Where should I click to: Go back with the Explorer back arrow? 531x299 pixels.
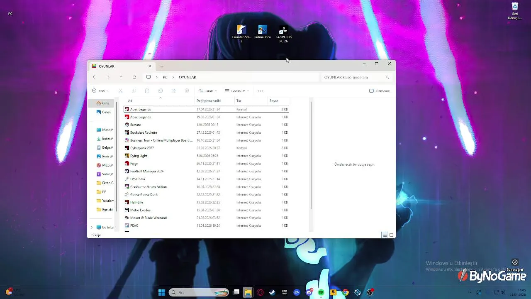click(x=95, y=77)
